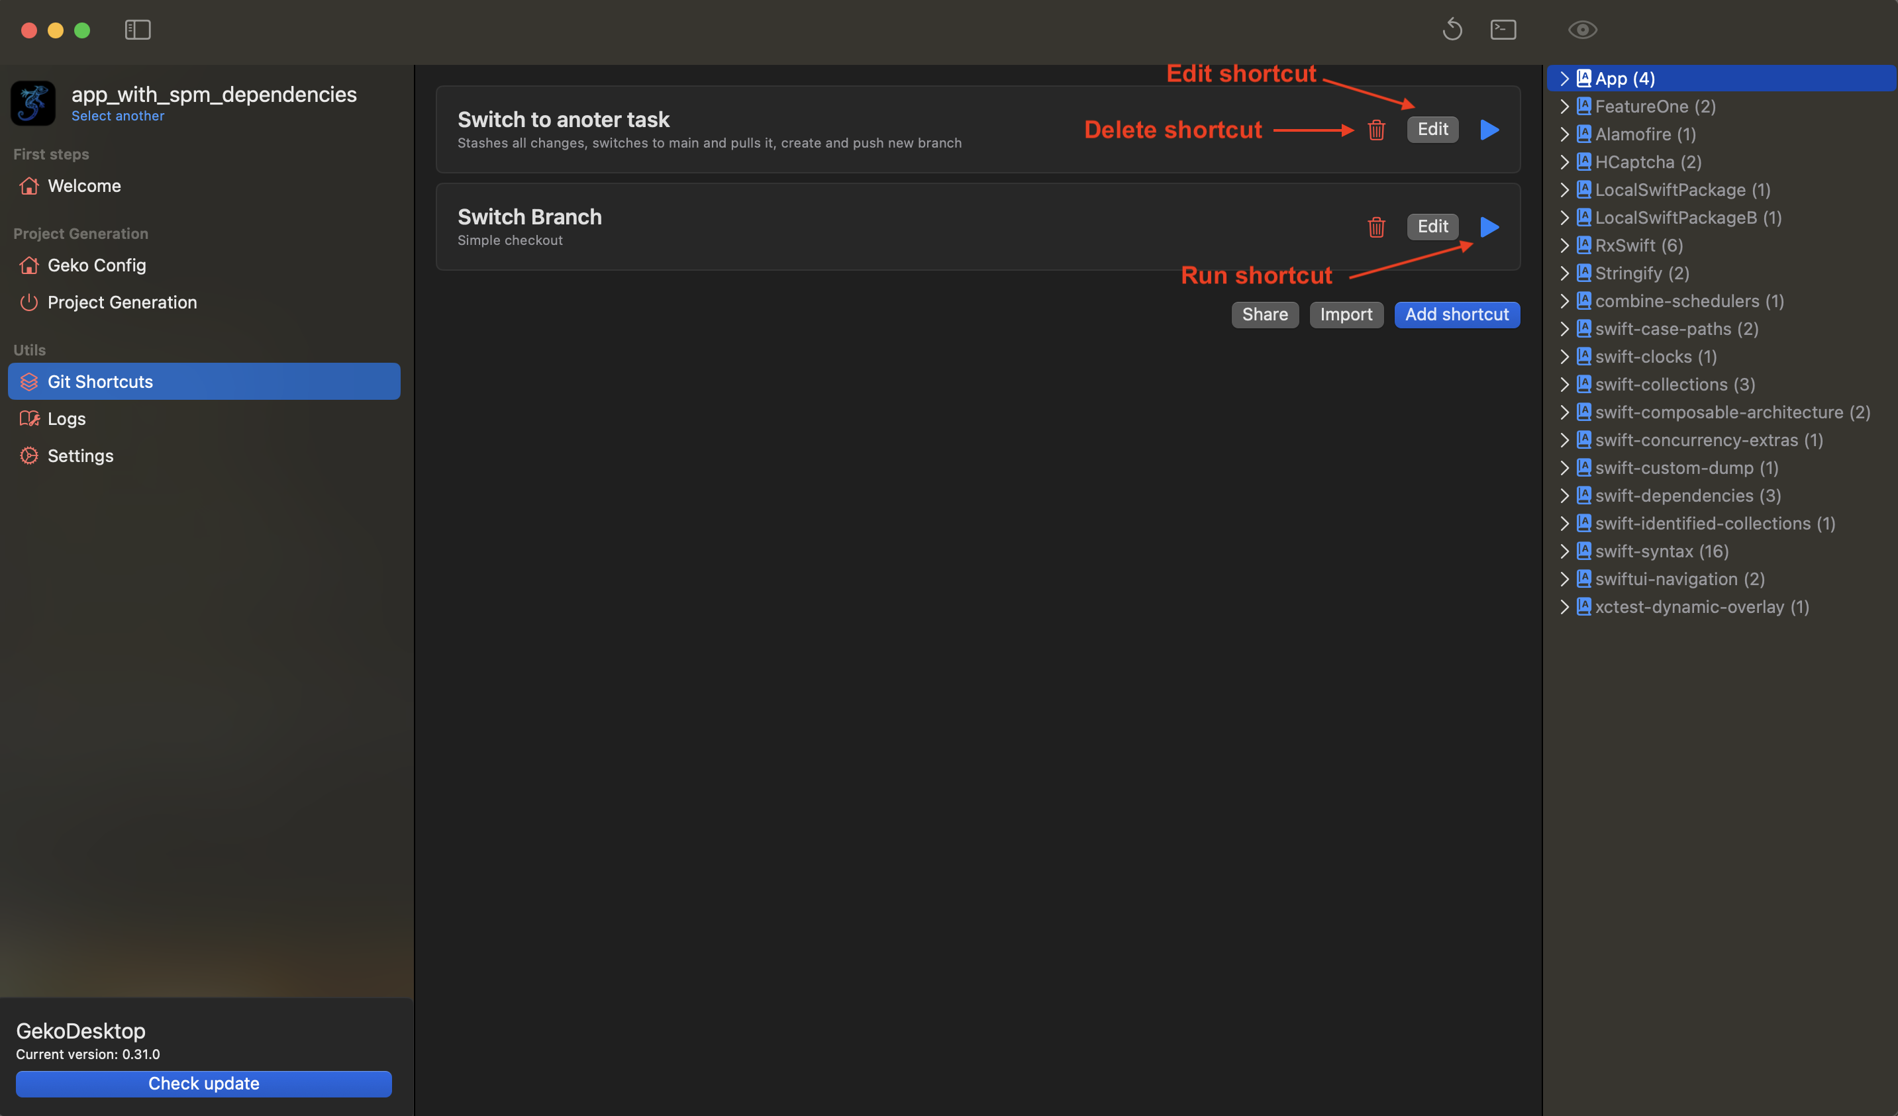
Task: Open Settings from the sidebar
Action: point(80,455)
